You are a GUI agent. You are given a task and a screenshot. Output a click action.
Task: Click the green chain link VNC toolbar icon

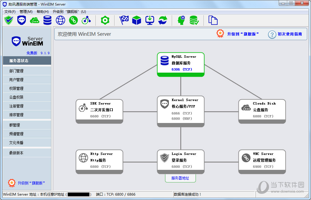[x=73, y=20]
